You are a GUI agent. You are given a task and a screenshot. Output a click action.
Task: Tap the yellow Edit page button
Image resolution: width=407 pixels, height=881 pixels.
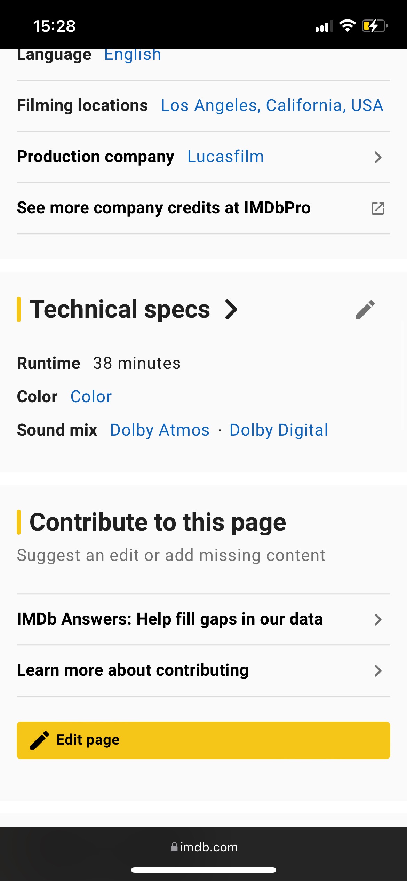click(203, 740)
